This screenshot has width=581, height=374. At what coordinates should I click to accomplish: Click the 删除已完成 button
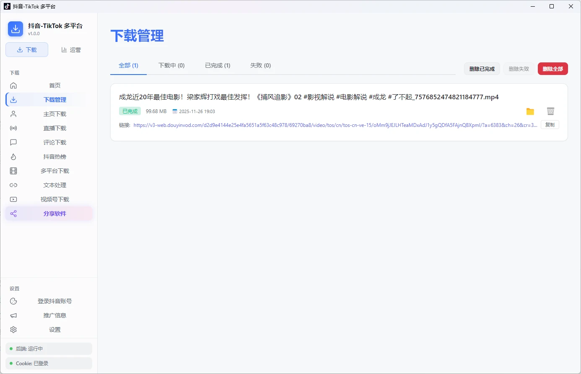click(x=482, y=69)
